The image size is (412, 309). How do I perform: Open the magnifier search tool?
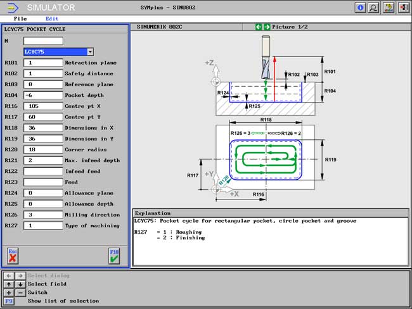click(373, 8)
